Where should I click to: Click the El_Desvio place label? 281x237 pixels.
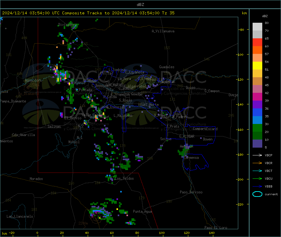[x=73, y=118]
